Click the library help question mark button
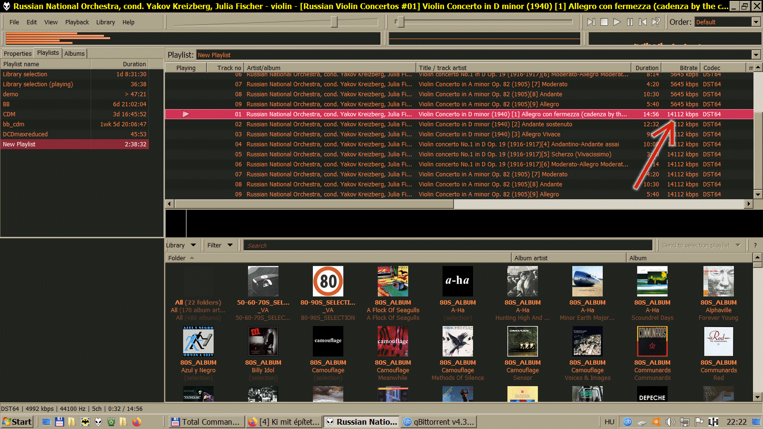 (755, 245)
